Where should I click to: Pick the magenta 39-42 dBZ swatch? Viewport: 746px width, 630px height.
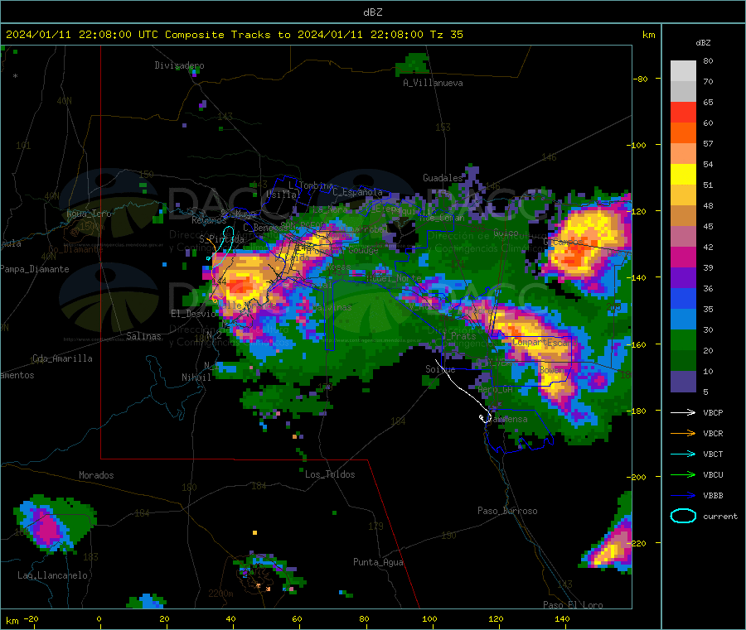pos(683,257)
